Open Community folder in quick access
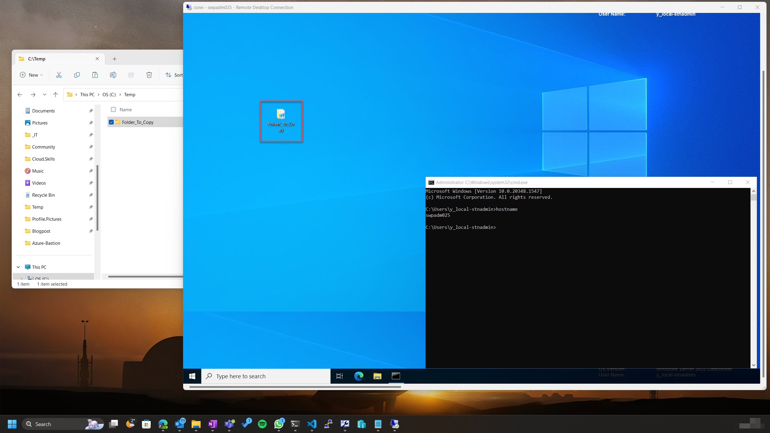This screenshot has height=433, width=770. [43, 147]
